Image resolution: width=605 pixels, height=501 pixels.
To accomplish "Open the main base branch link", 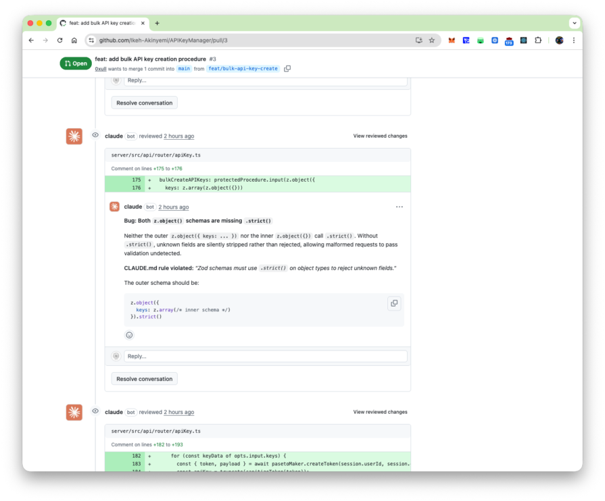I will pos(184,69).
